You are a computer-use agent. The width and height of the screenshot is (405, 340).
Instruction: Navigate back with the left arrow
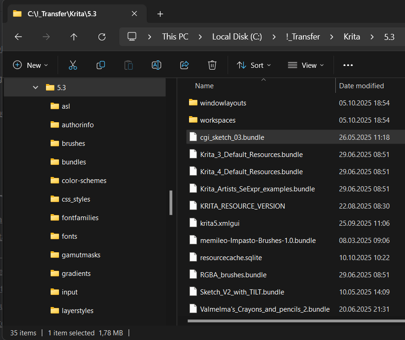18,37
